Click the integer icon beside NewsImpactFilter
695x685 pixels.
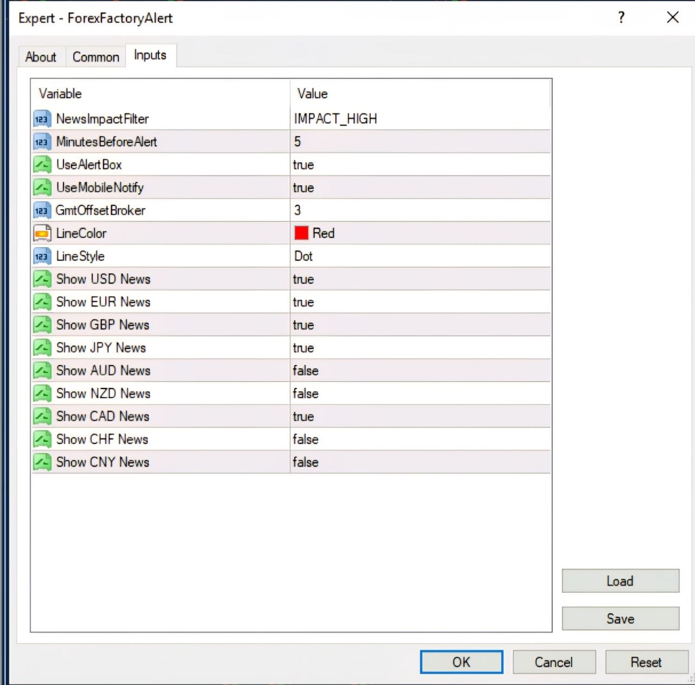(x=42, y=119)
